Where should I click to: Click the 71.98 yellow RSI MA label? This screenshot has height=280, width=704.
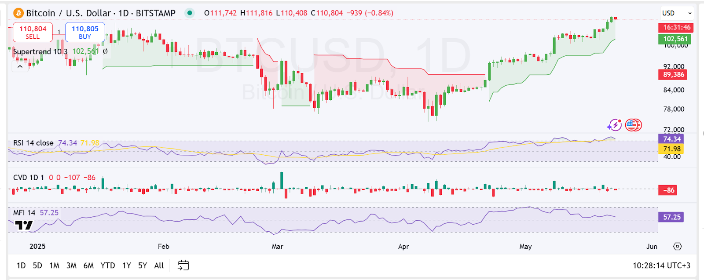(671, 149)
